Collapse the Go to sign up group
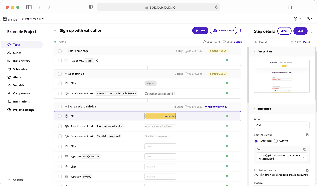The height and width of the screenshot is (186, 320). point(66,74)
